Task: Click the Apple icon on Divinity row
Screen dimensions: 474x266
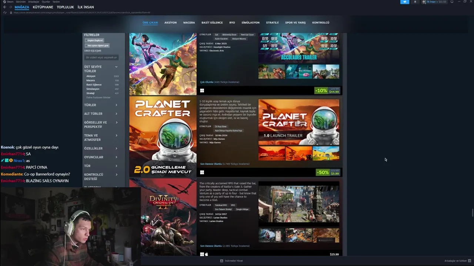Action: (207, 254)
